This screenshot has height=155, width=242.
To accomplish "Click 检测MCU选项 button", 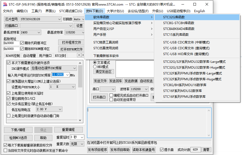I will coord(18,138).
